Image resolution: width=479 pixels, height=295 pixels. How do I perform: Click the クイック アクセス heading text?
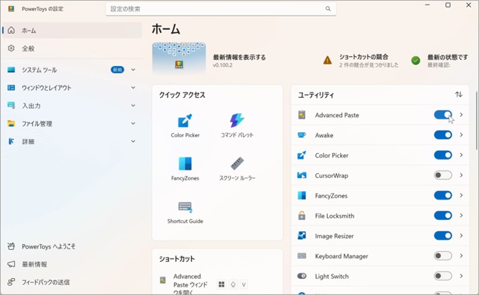(x=182, y=95)
